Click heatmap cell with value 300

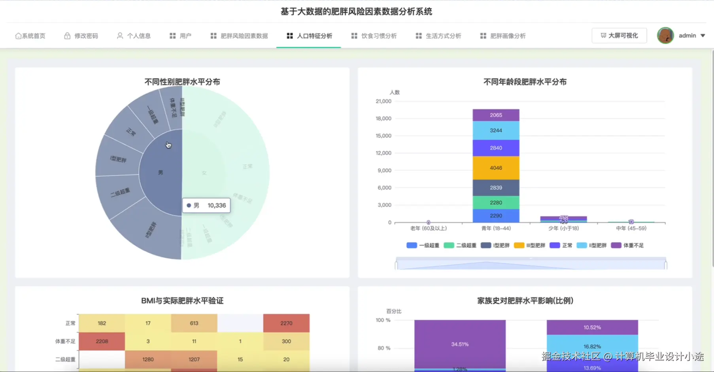pyautogui.click(x=286, y=342)
